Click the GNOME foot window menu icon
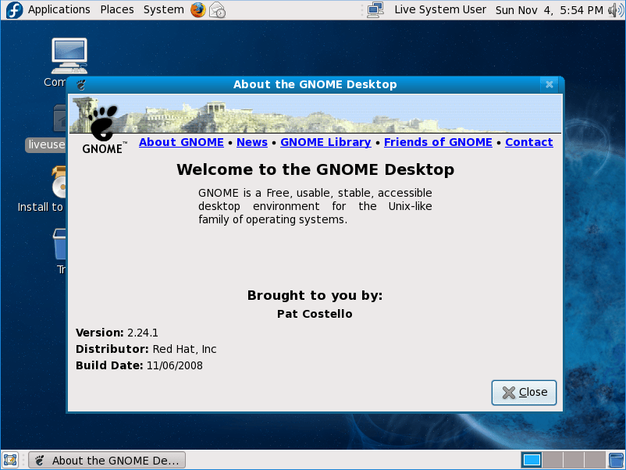The height and width of the screenshot is (470, 626). tap(81, 84)
